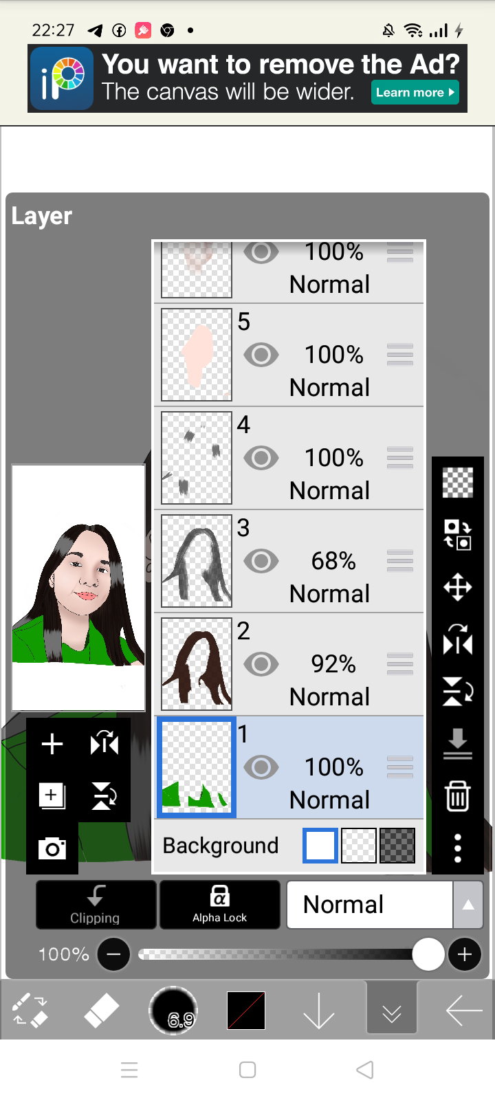
Task: Hide layer 3 using its eye icon
Action: pos(261,561)
